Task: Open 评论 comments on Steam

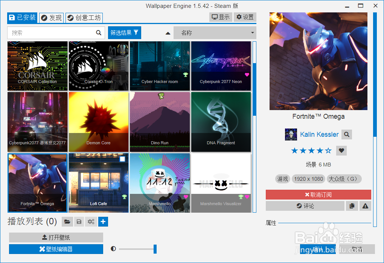Action: click(x=305, y=206)
